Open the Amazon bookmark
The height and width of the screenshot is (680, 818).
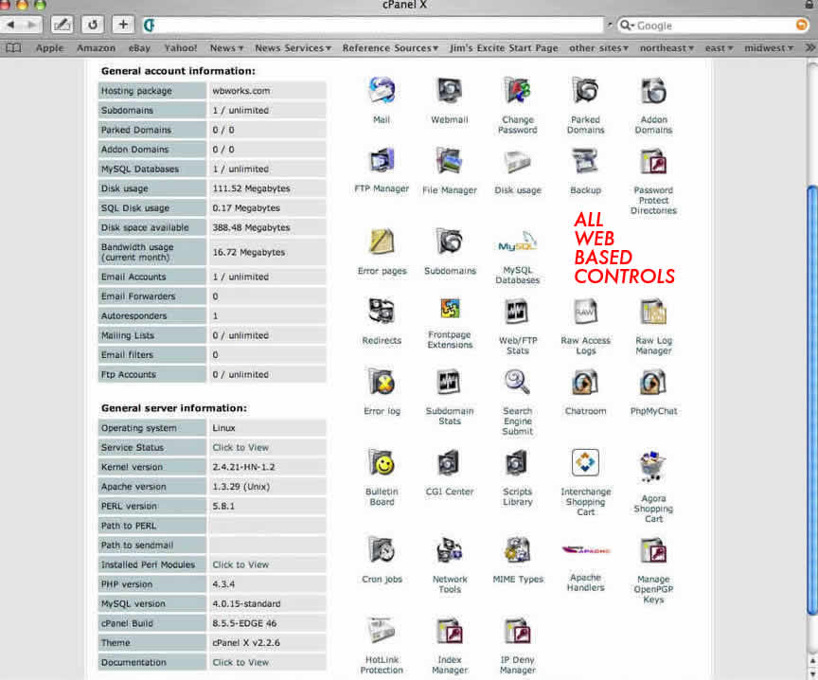(x=96, y=48)
